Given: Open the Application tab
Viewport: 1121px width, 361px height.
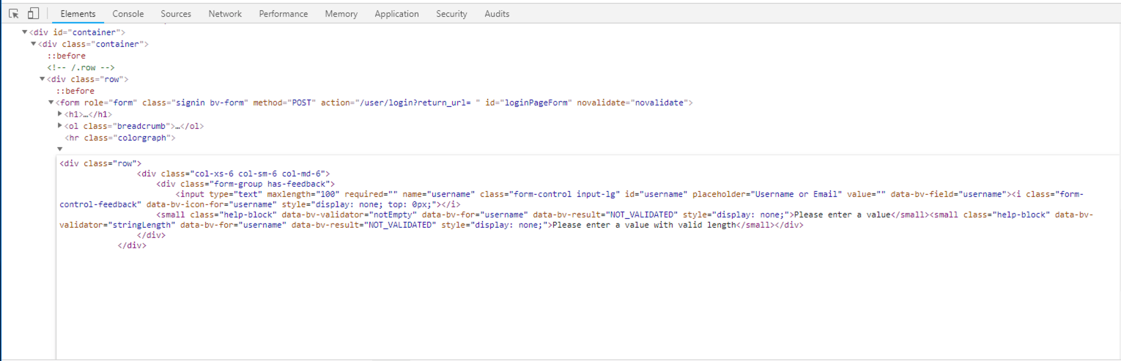Looking at the screenshot, I should (396, 14).
